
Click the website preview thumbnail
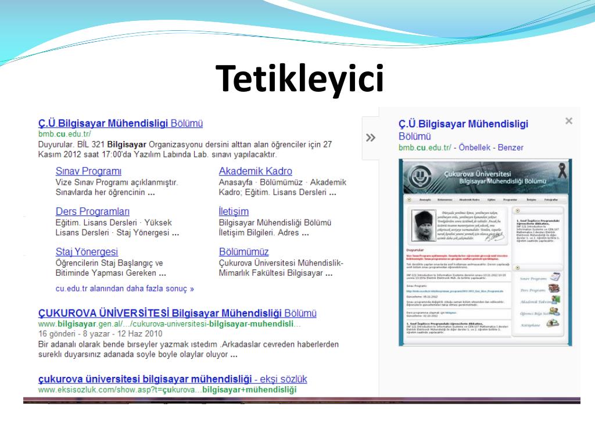click(485, 253)
